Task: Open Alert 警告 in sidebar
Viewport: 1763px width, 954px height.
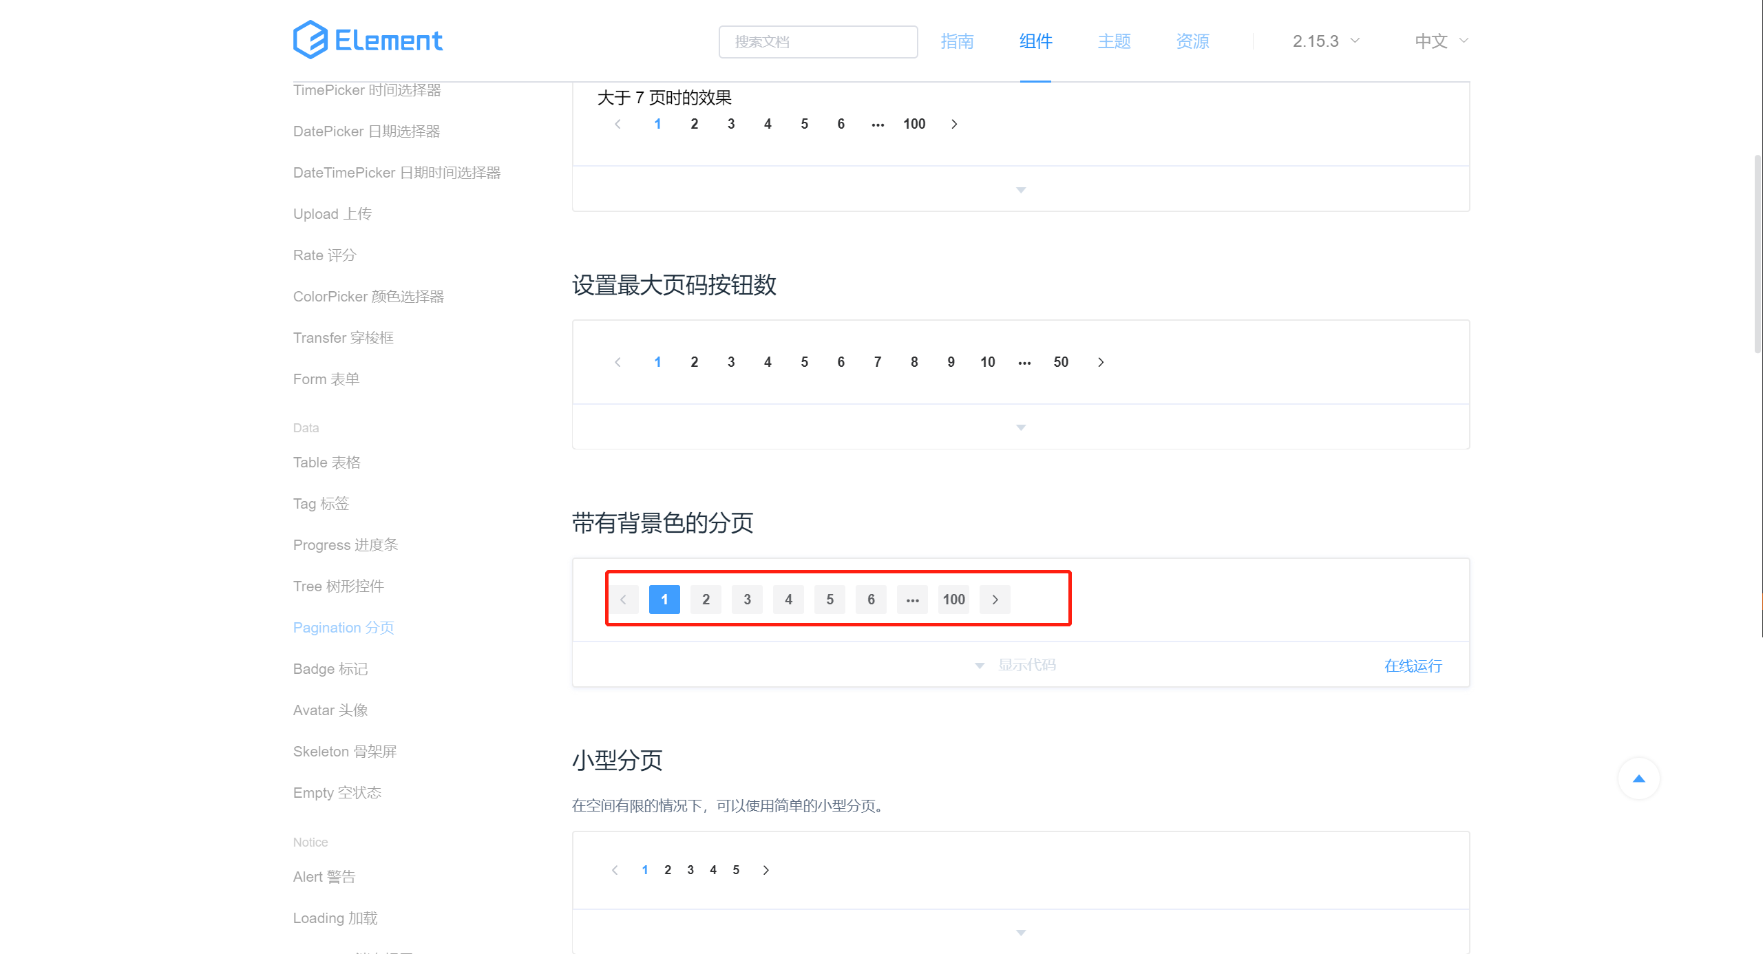Action: click(324, 877)
